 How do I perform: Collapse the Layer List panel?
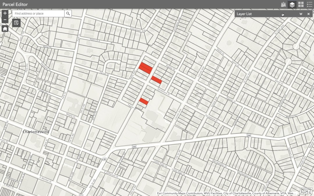(x=301, y=14)
